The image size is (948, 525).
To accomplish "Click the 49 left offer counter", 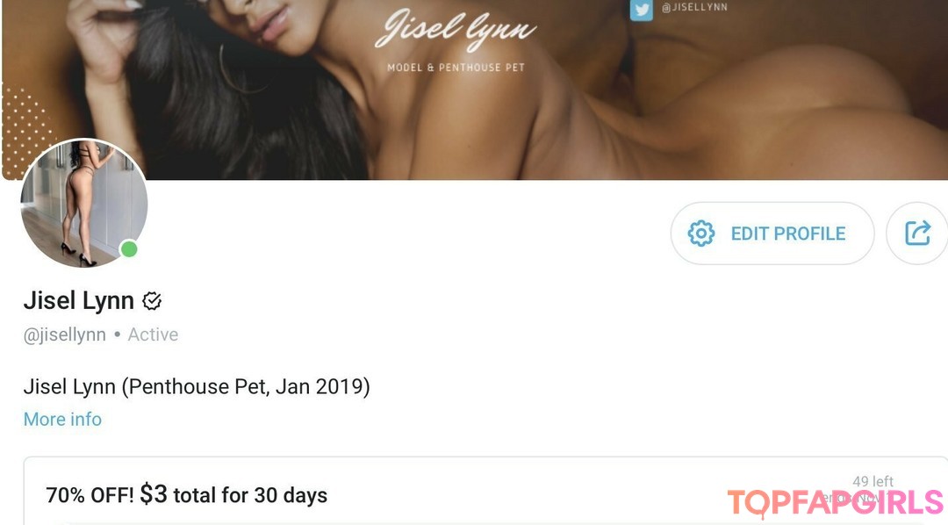I will (x=873, y=481).
